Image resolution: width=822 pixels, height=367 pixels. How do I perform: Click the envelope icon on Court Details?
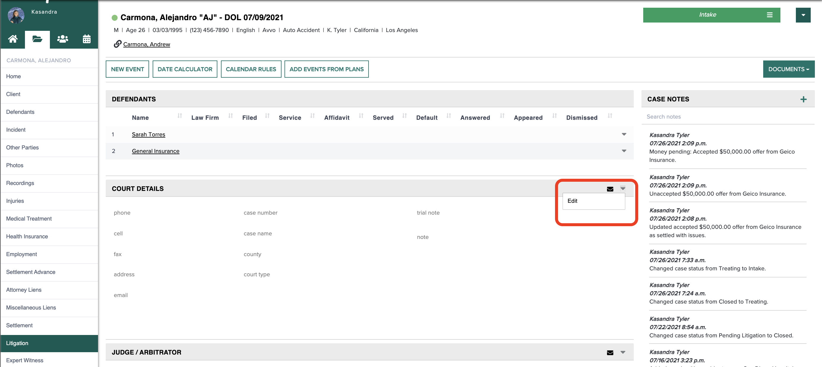pos(610,189)
